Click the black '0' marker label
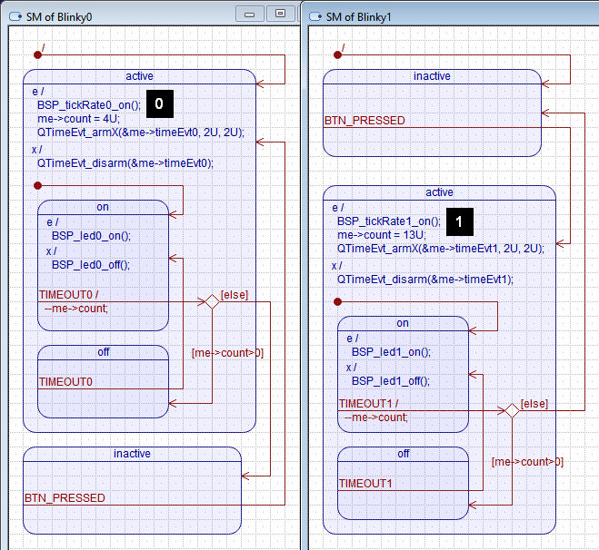 [159, 104]
